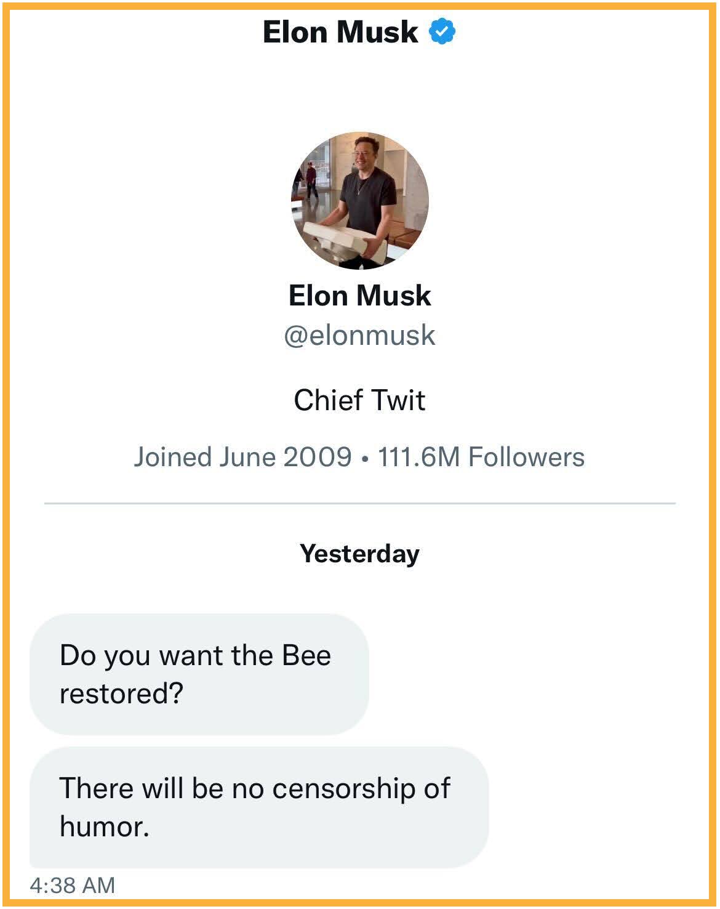Select the 'no censorship of humor' message bubble
720x909 pixels.
coord(258,807)
